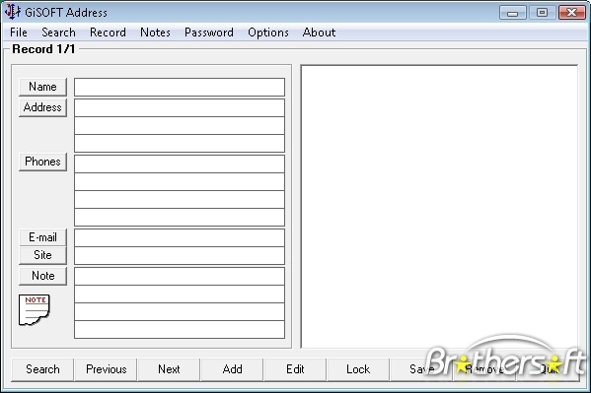
Task: Open the File menu
Action: [x=19, y=33]
